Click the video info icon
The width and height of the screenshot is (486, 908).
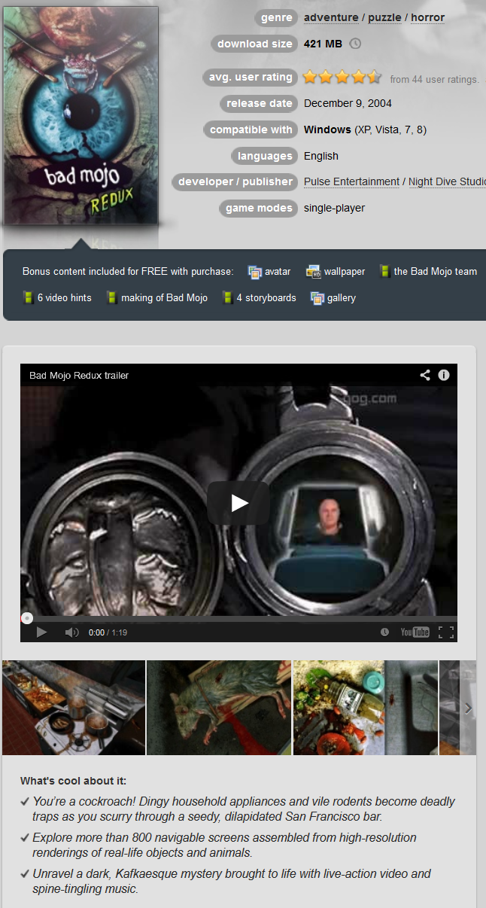(x=444, y=375)
